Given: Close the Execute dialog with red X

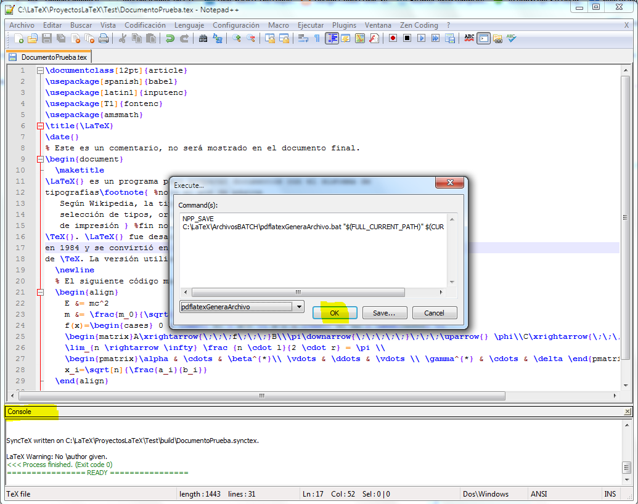Looking at the screenshot, I should click(x=449, y=182).
